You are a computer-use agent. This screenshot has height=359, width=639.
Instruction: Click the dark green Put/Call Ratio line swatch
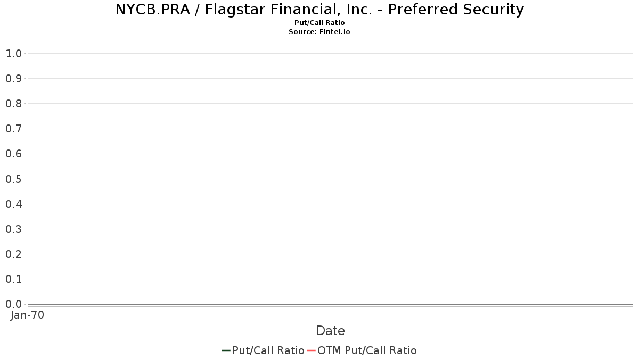click(226, 350)
